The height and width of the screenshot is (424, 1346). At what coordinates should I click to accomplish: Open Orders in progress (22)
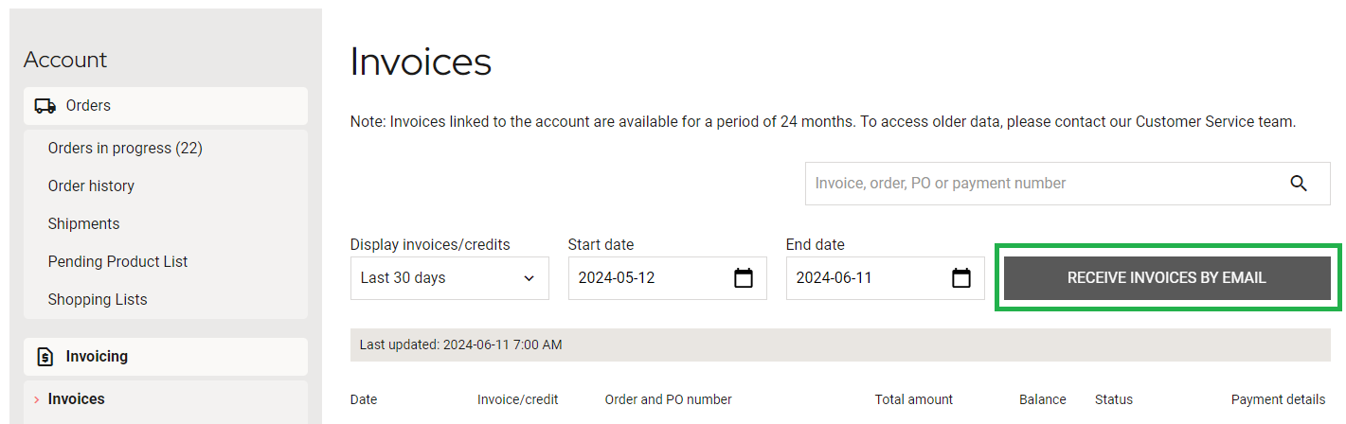[x=125, y=149]
